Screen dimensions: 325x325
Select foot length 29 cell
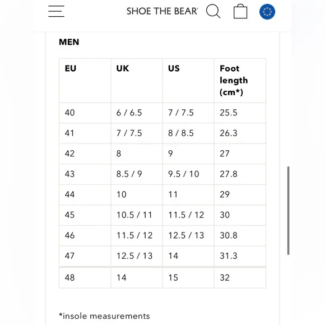click(x=240, y=194)
